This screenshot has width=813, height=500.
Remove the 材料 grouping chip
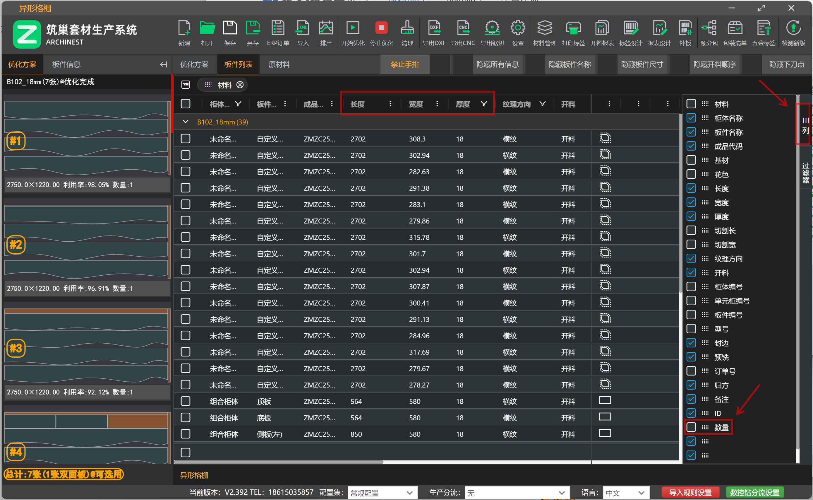pyautogui.click(x=240, y=85)
